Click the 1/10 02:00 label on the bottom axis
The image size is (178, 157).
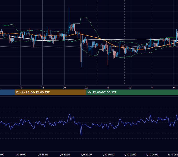[x=130, y=154]
